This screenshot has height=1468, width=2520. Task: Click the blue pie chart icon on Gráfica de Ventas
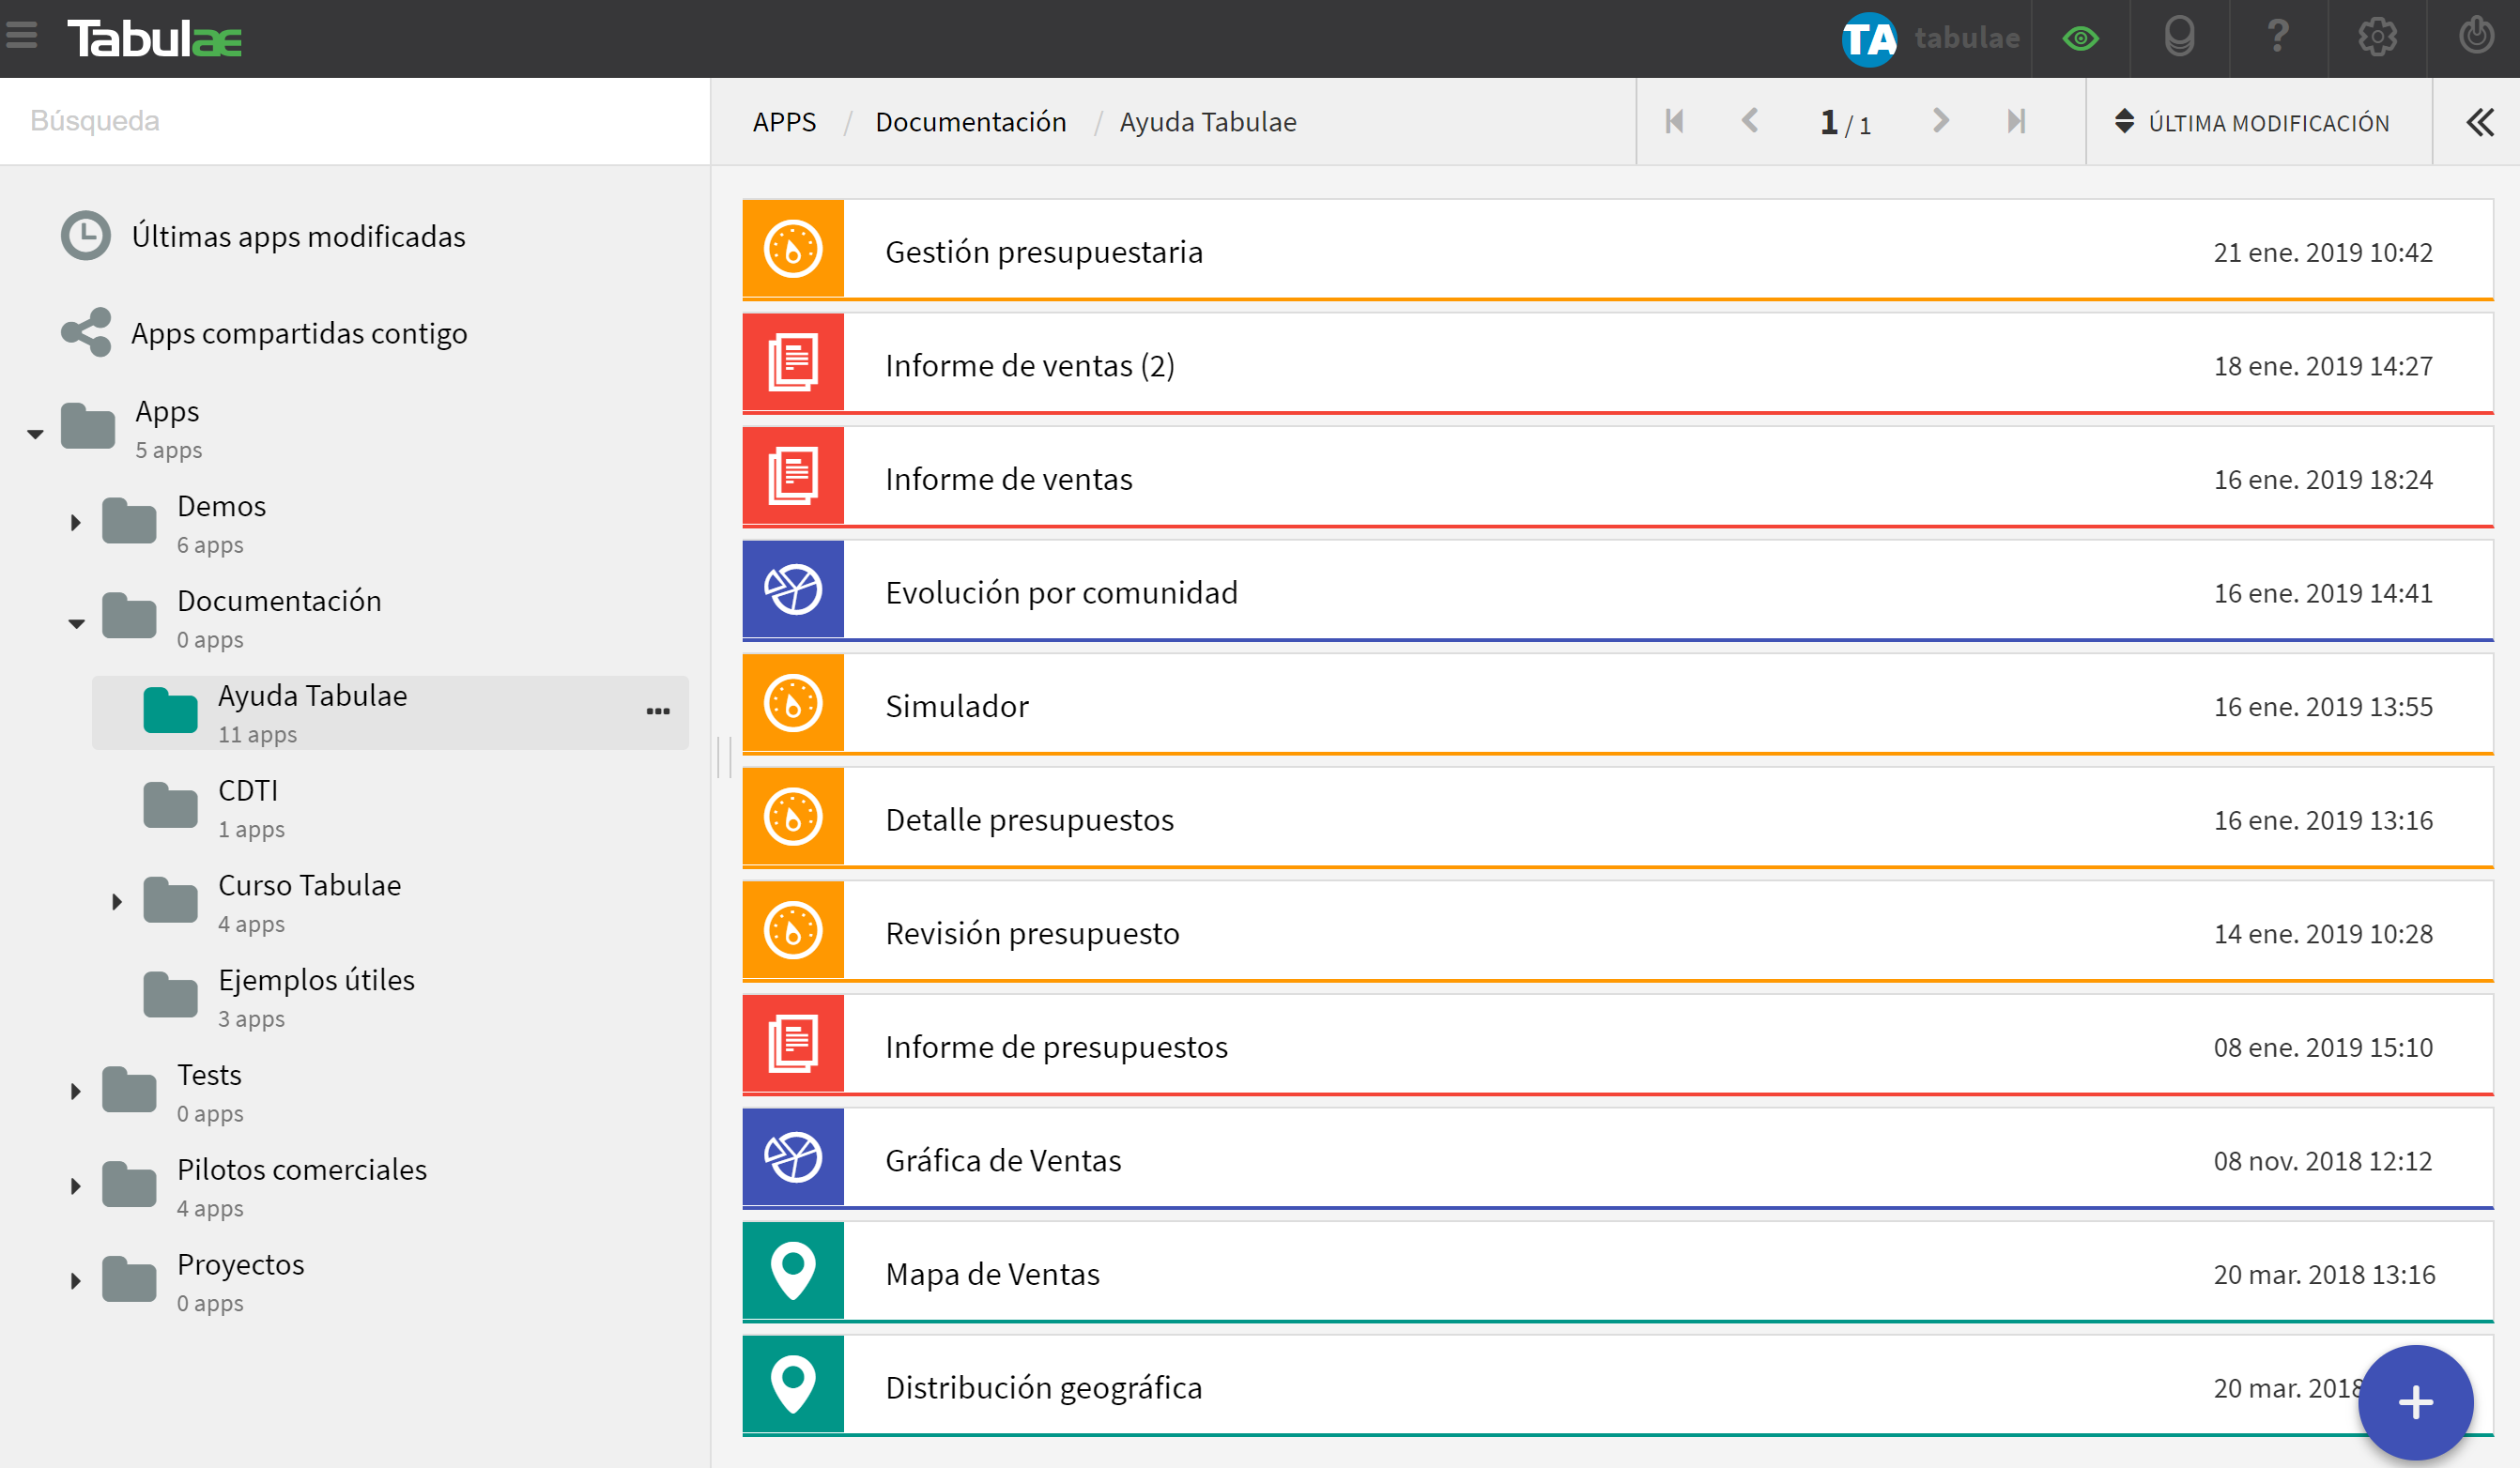[793, 1160]
